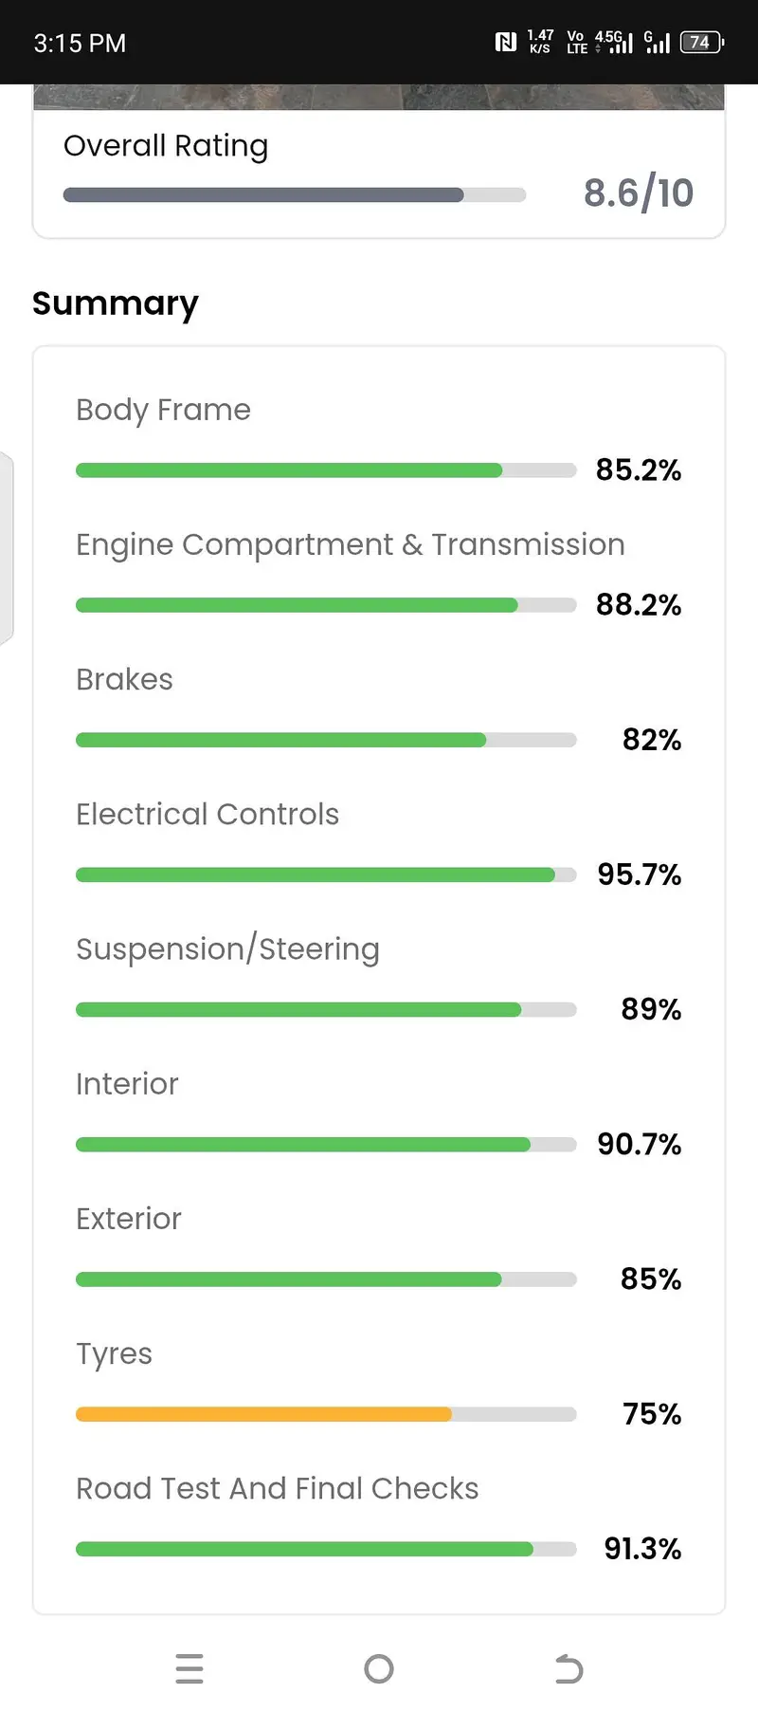Viewport: 758px width, 1711px height.
Task: Open recent apps with the menu icon
Action: pyautogui.click(x=189, y=1668)
